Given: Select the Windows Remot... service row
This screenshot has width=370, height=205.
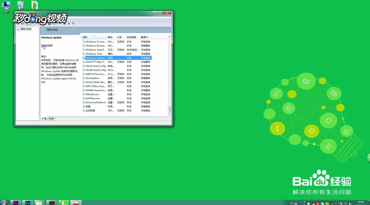Looking at the screenshot, I should click(x=117, y=46).
